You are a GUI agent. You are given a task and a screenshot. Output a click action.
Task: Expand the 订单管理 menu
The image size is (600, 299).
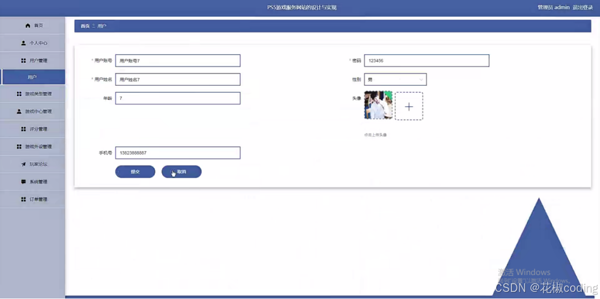(33, 200)
